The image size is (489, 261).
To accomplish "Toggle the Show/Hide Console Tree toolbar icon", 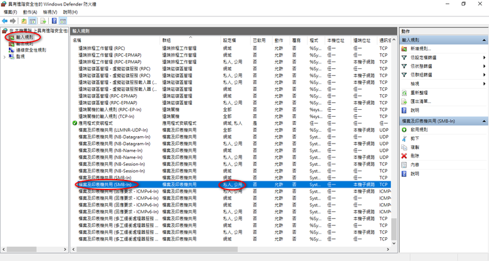I will [x=33, y=21].
